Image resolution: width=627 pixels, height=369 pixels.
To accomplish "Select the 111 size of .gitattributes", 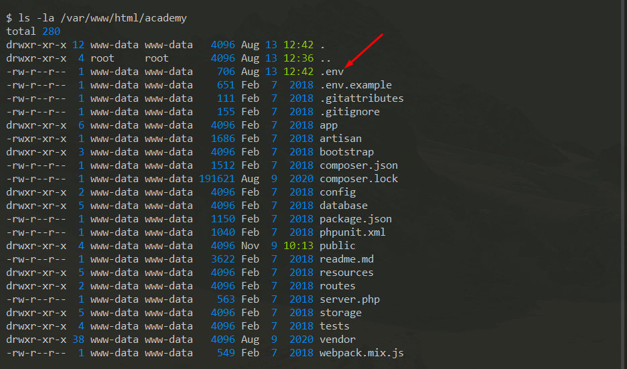I will coord(226,98).
